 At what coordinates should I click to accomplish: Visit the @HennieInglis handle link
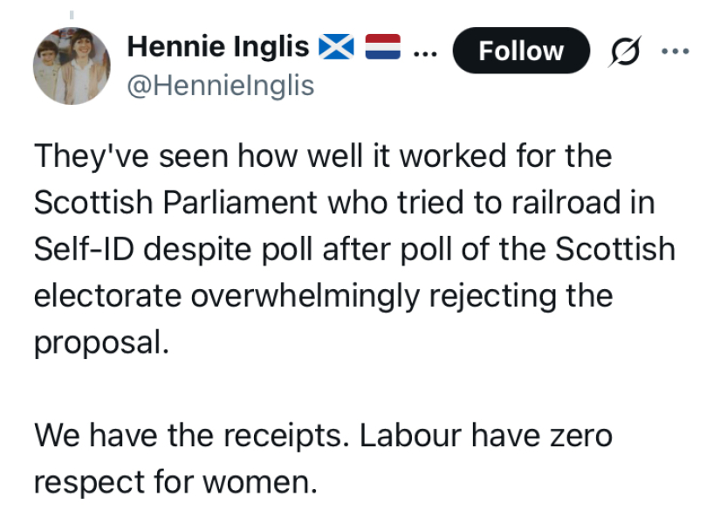tap(221, 86)
